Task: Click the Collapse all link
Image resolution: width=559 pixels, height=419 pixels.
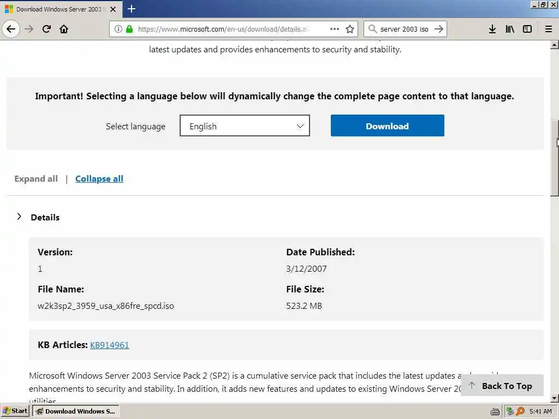Action: pos(99,179)
